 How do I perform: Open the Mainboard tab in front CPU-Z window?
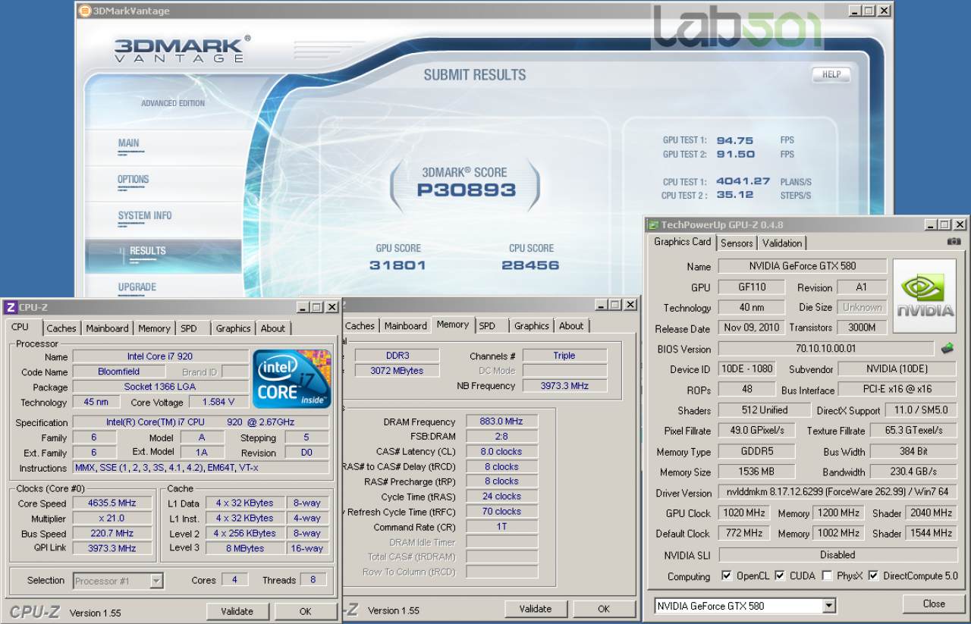107,328
